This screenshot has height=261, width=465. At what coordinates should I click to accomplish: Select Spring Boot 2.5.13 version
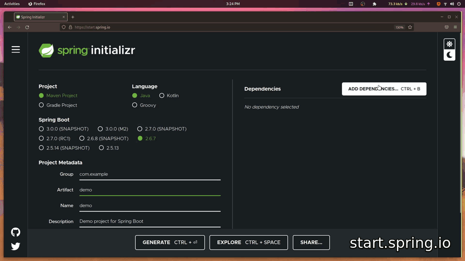(101, 148)
